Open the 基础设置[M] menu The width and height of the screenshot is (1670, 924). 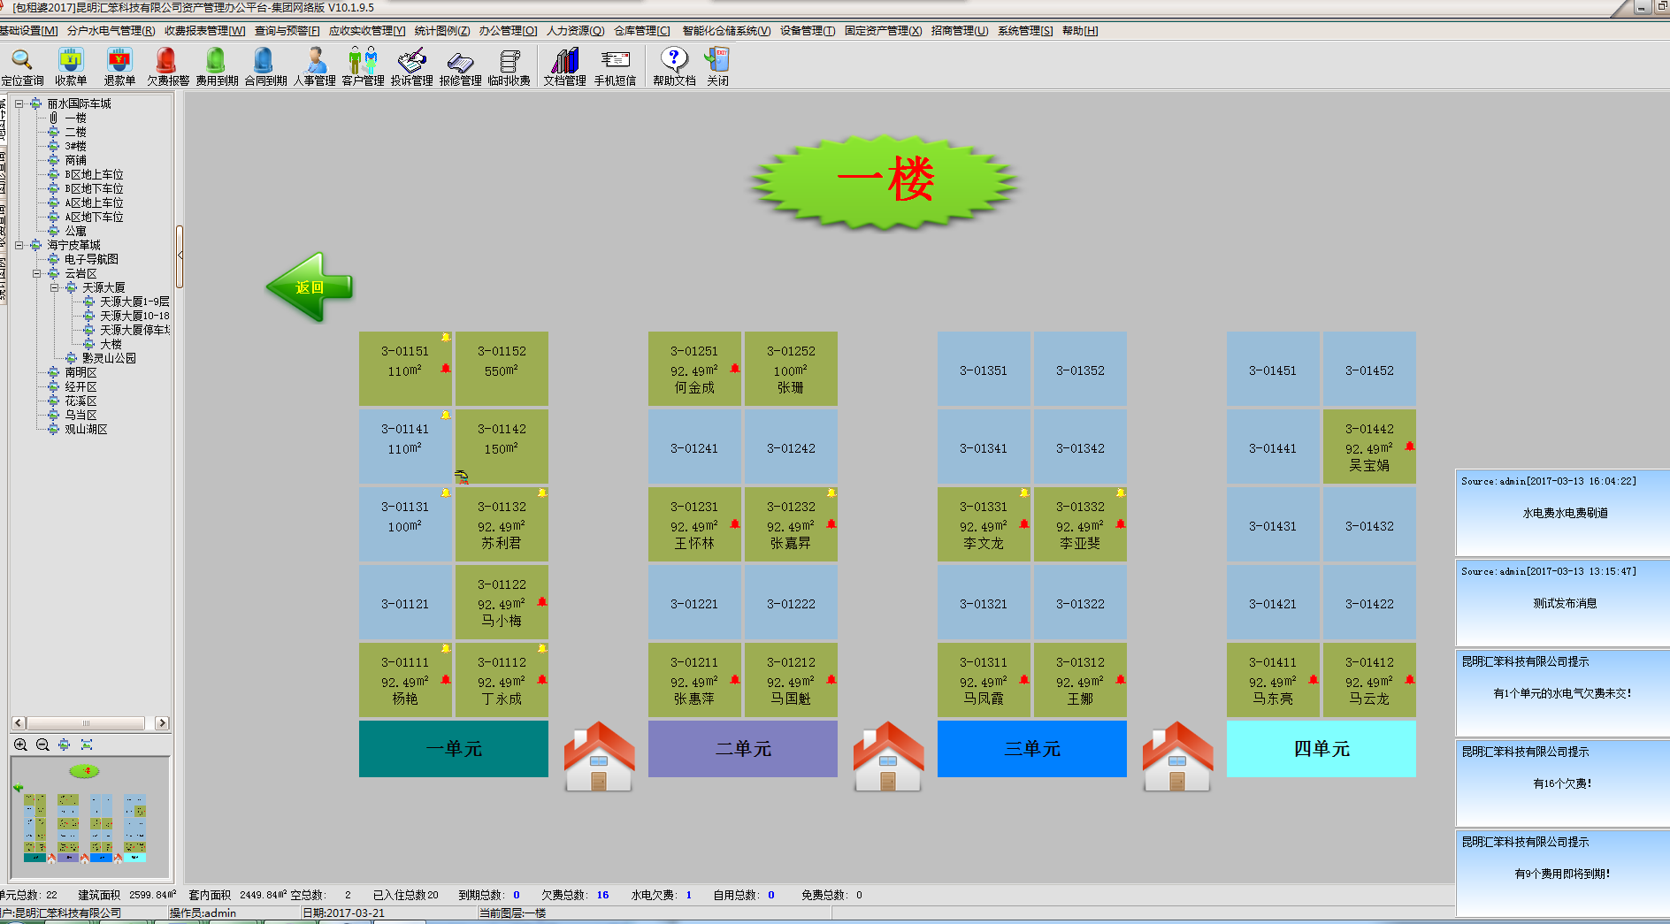[x=28, y=31]
